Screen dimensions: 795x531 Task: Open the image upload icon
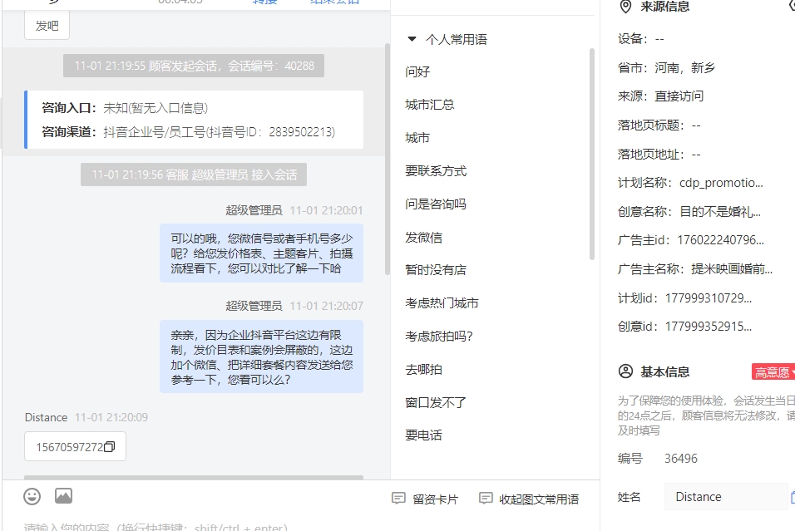(x=63, y=496)
